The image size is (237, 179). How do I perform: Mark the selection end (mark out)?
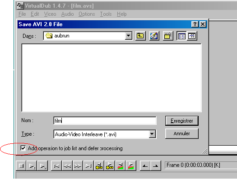pyautogui.click(x=156, y=166)
